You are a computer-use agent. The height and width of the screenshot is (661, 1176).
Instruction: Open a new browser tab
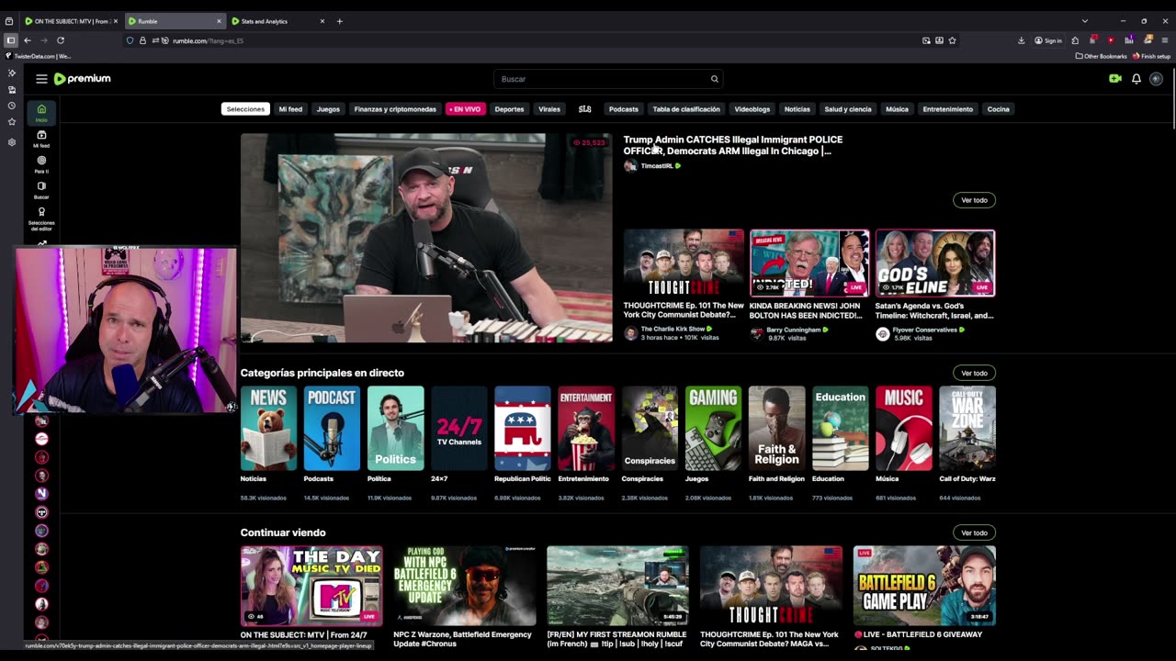point(339,21)
